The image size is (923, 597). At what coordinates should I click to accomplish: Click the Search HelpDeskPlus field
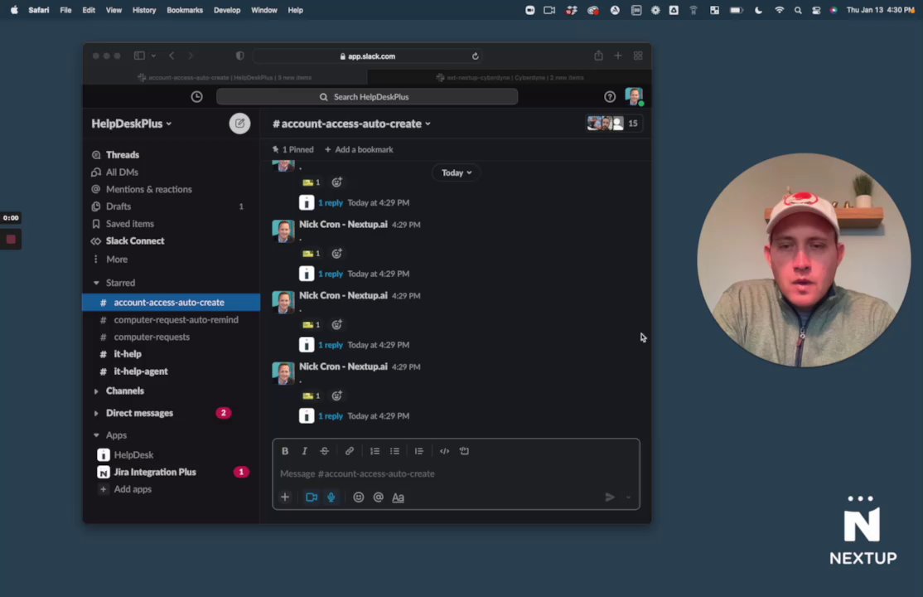pyautogui.click(x=367, y=97)
